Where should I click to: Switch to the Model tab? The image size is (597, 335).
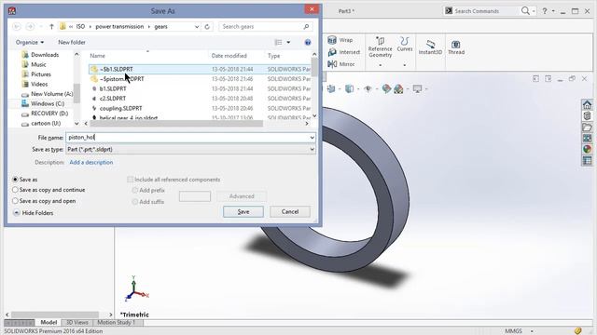click(x=49, y=323)
